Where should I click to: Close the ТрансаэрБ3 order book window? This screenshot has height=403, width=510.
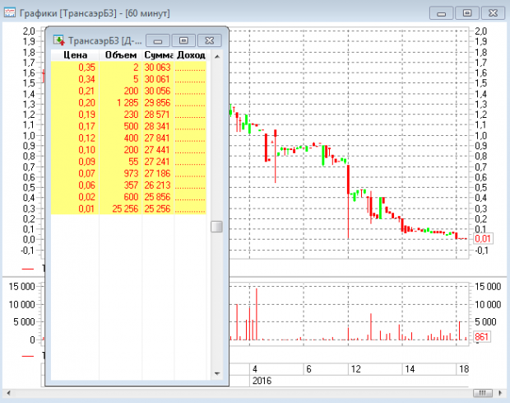pos(211,40)
